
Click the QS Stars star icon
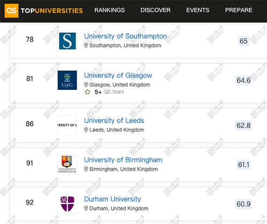(88, 92)
